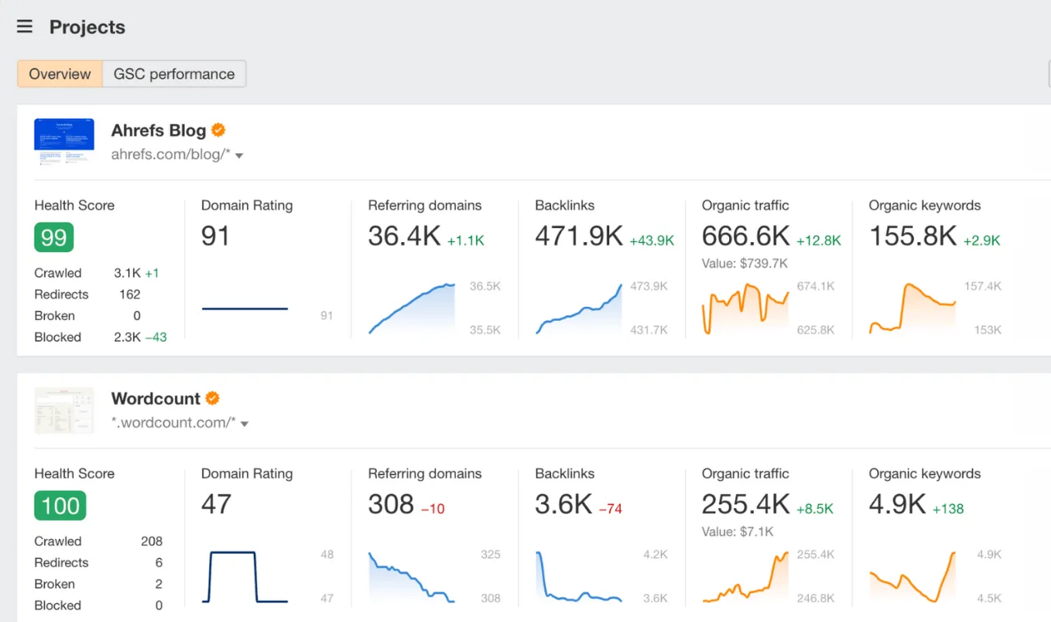Click the Ahrefs Blog Crawled count 3.1K

coord(127,273)
